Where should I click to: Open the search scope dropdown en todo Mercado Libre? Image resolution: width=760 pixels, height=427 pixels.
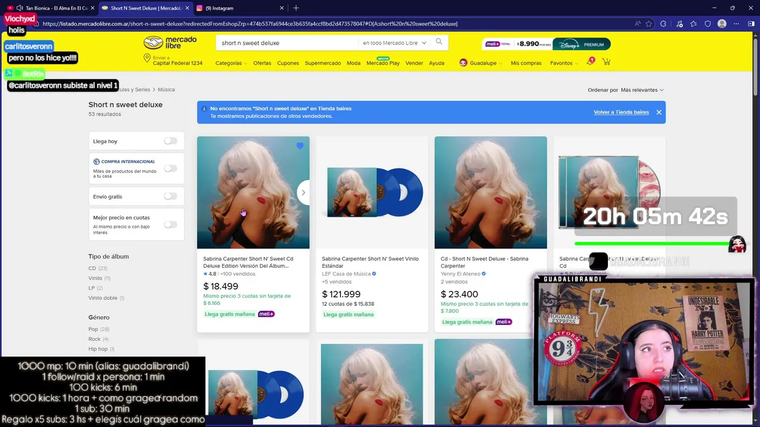(x=394, y=43)
